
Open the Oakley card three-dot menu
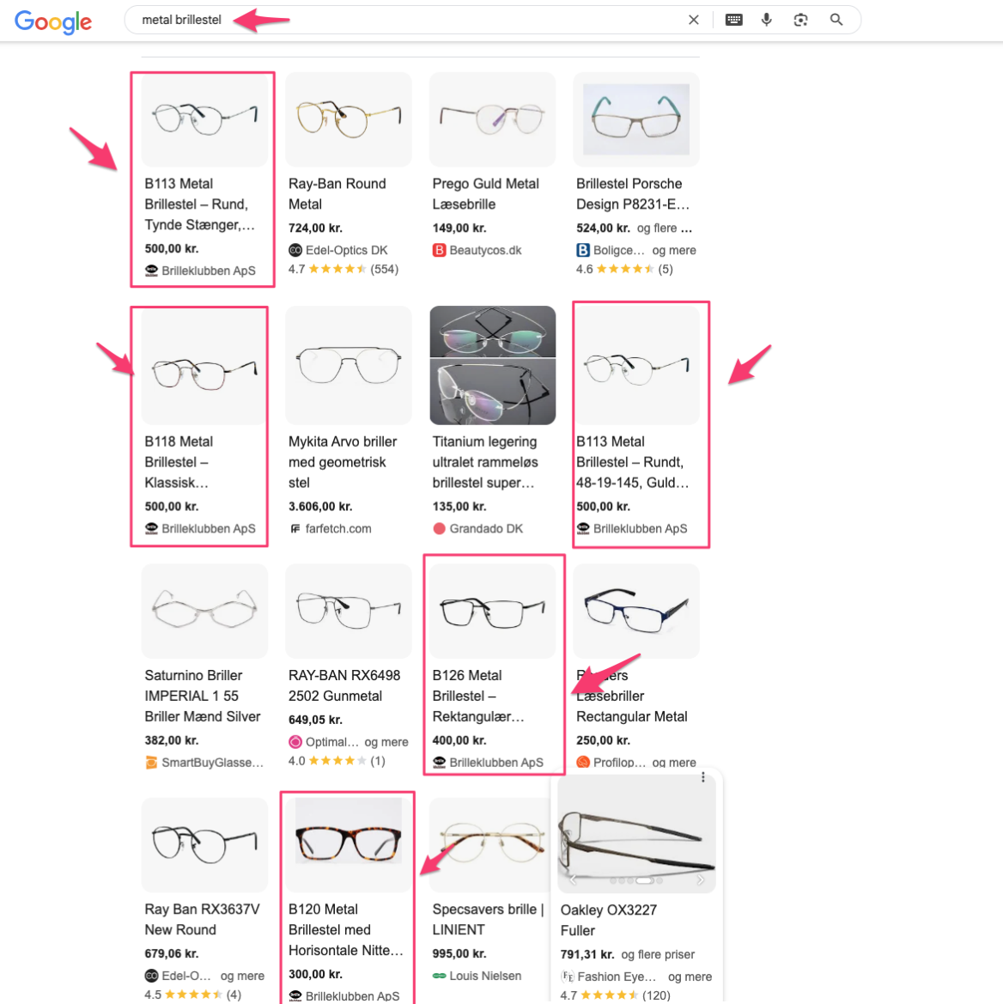(x=702, y=777)
